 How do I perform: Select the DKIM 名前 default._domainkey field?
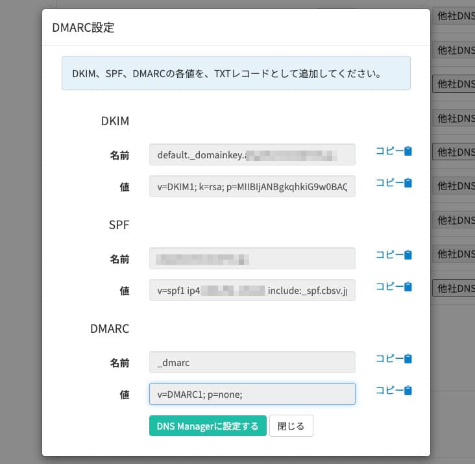click(252, 154)
